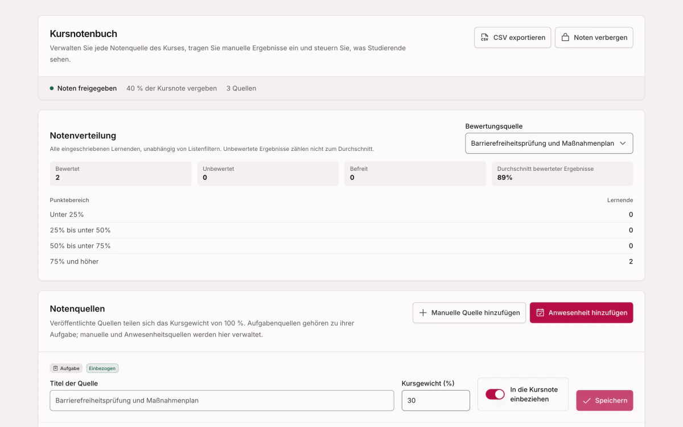The image size is (683, 427).
Task: Click Anwesenheit hinzufügen button
Action: click(x=581, y=313)
